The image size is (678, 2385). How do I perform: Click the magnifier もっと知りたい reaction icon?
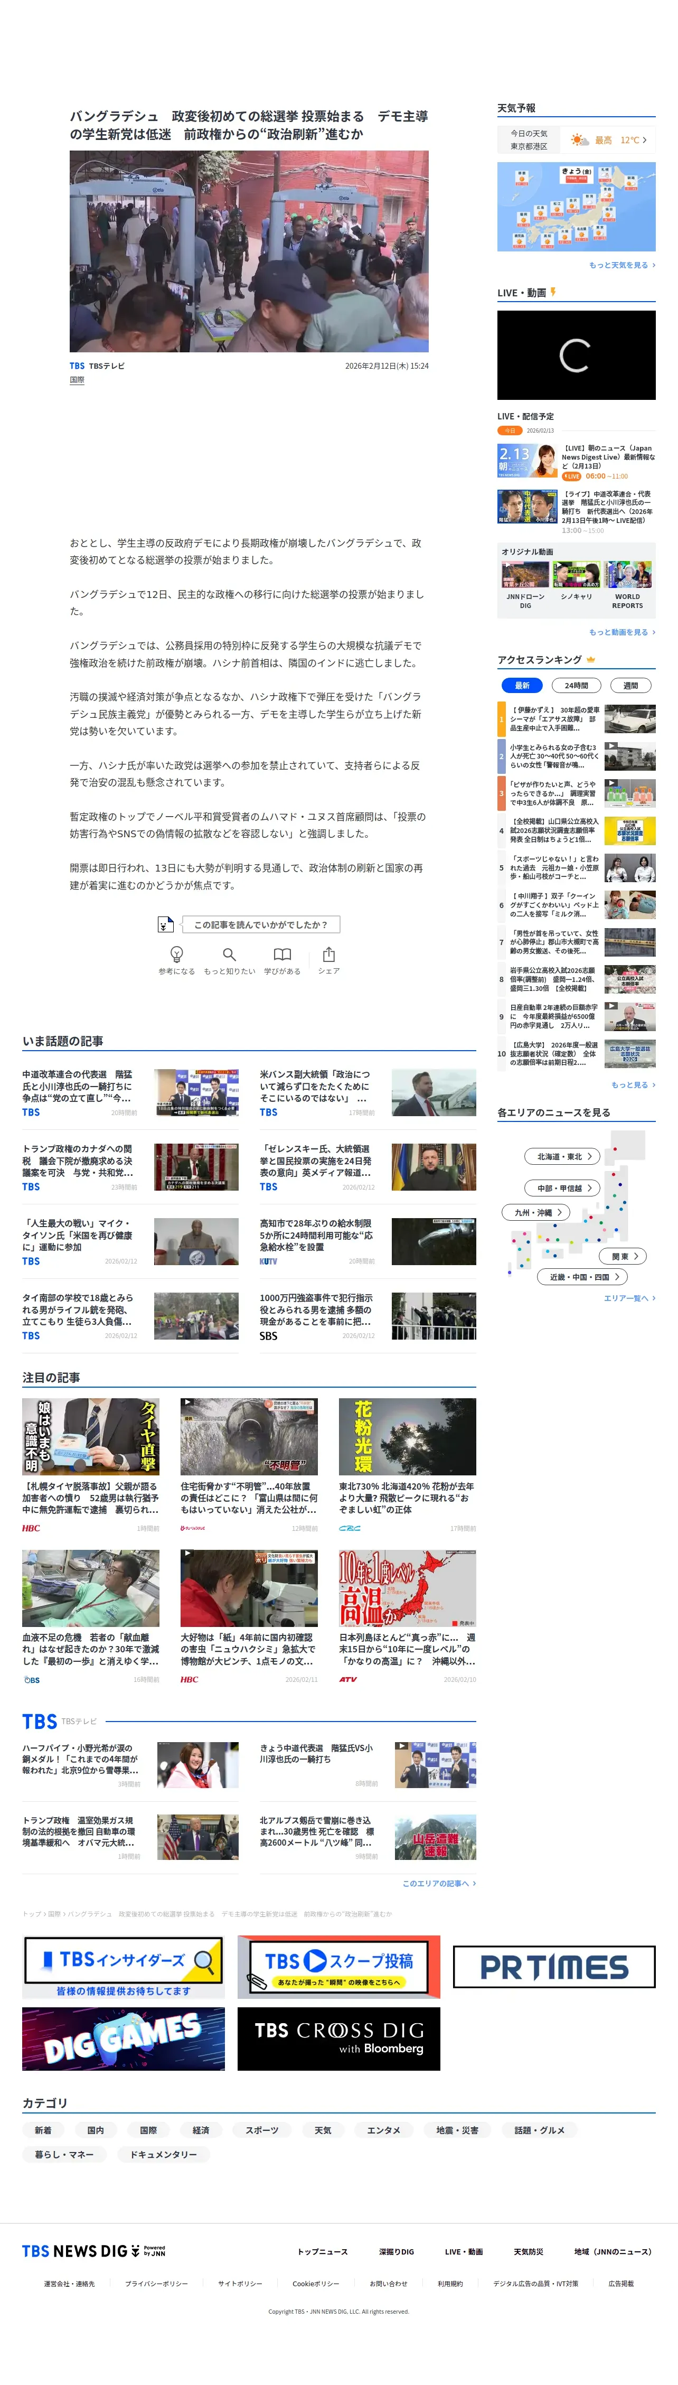pyautogui.click(x=229, y=953)
